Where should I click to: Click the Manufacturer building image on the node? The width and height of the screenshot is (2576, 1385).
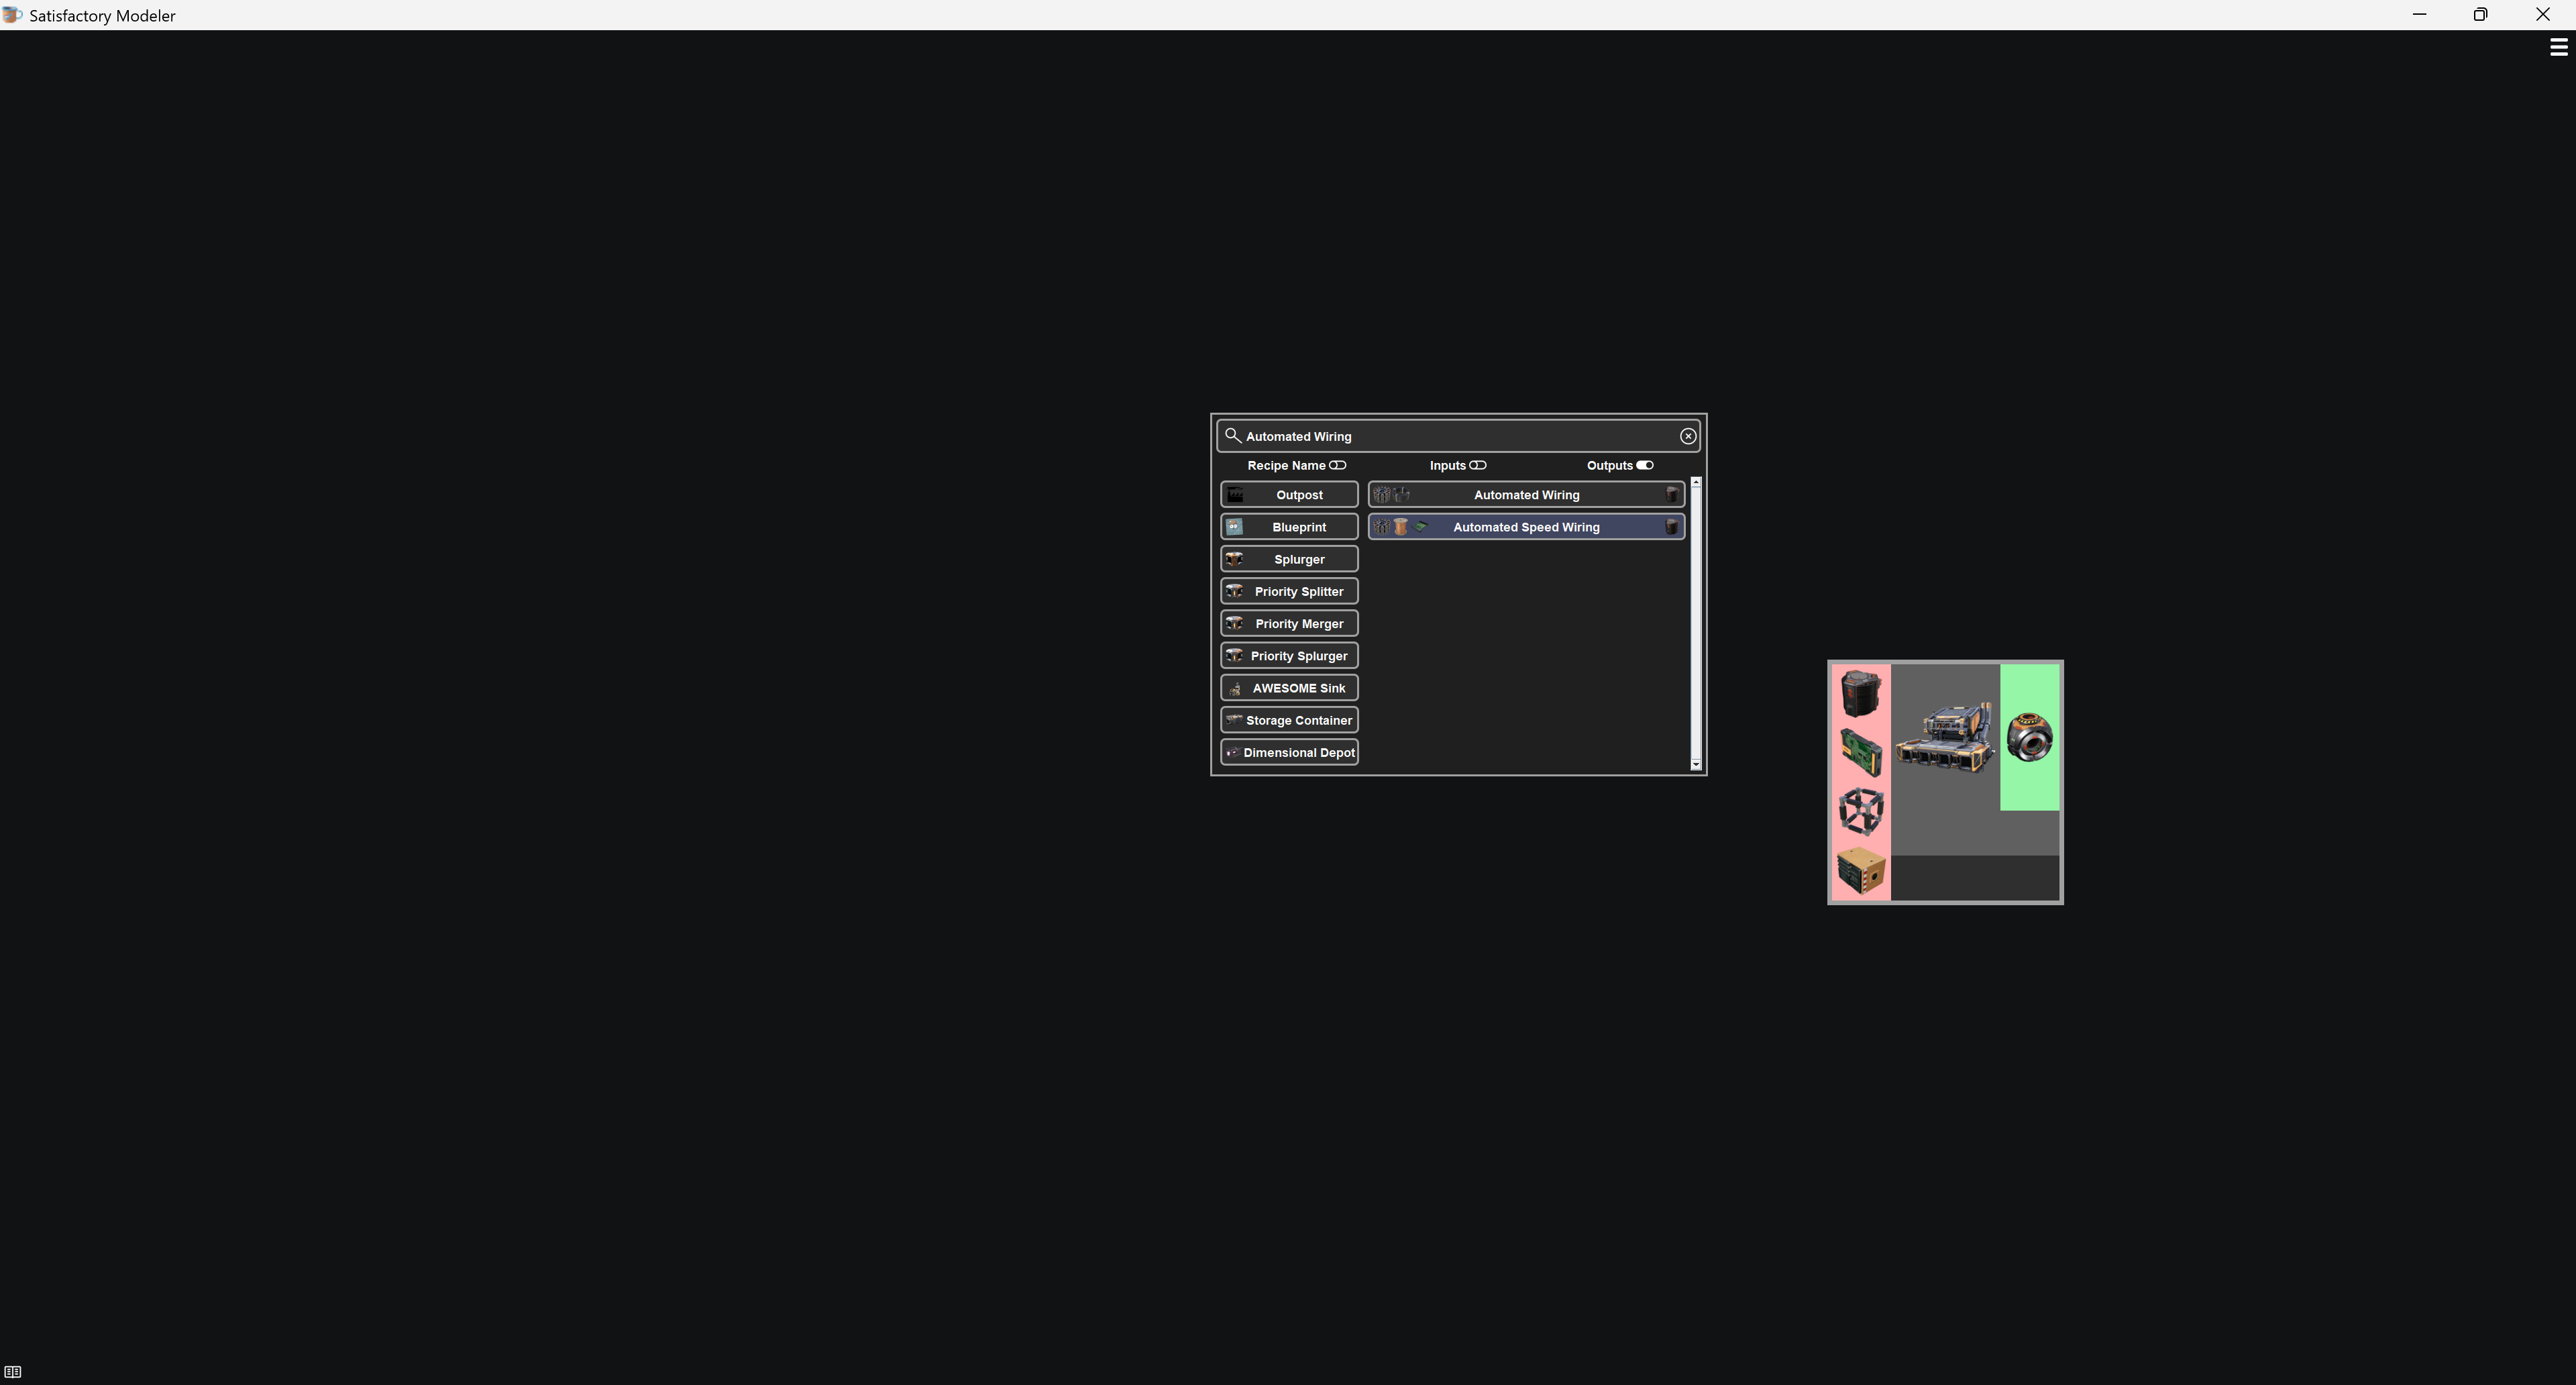[x=1945, y=738]
